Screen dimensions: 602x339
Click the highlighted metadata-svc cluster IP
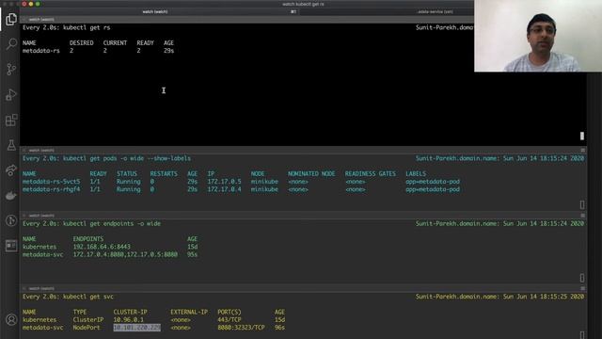(137, 328)
